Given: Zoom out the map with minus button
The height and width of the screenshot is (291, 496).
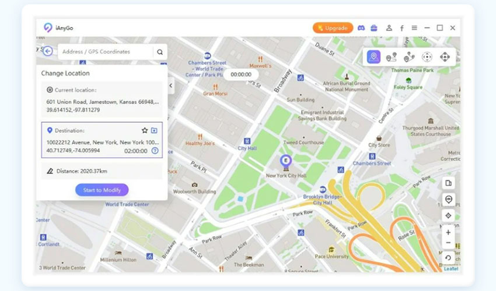Looking at the screenshot, I should click(x=448, y=243).
